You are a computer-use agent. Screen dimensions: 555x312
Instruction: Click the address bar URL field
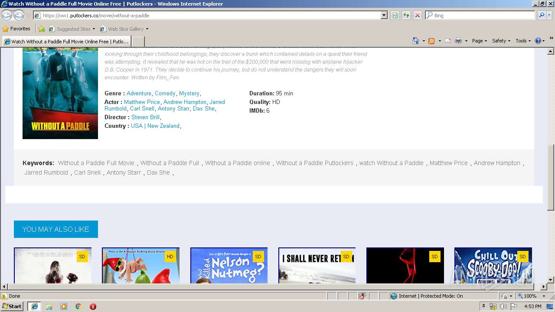[x=210, y=15]
